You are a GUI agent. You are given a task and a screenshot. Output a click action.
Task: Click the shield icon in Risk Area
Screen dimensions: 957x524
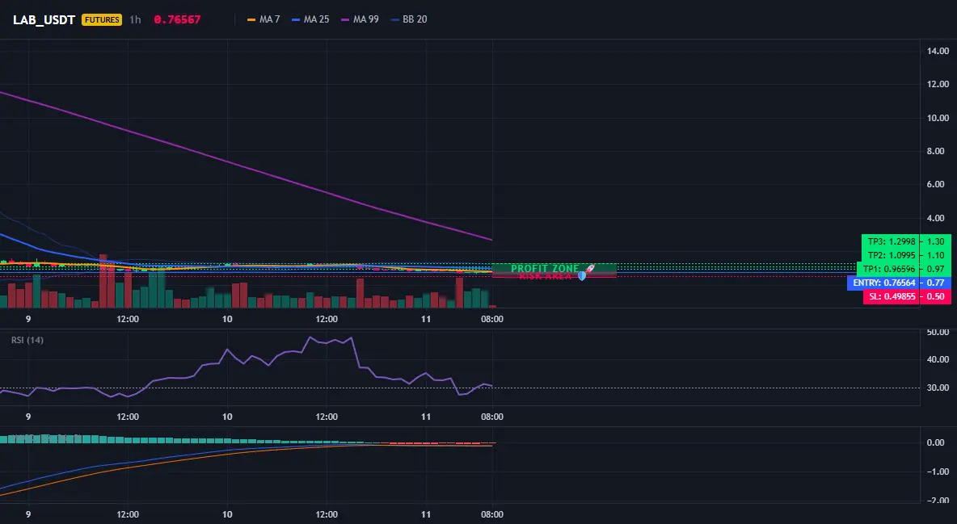pos(582,276)
